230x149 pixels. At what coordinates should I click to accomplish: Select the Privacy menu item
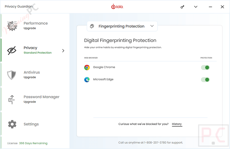35,50
